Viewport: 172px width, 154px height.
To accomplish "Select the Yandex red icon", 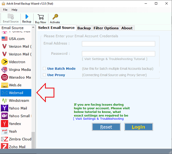I will [5, 124].
